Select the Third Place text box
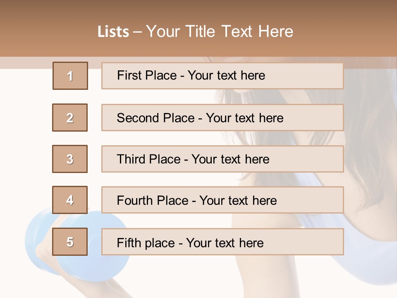This screenshot has height=298, width=397. [222, 159]
